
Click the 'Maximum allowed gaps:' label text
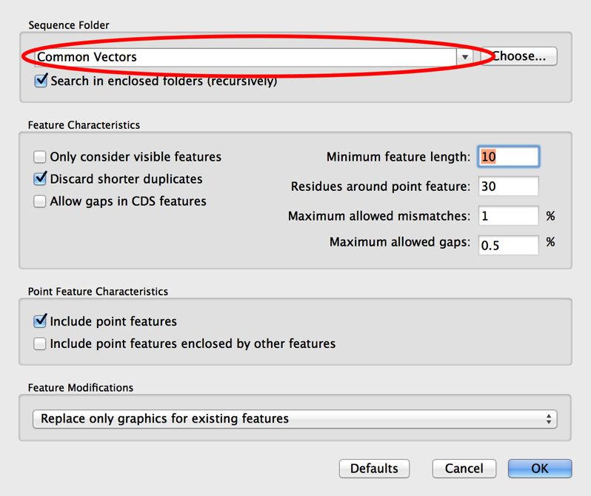[x=399, y=242]
